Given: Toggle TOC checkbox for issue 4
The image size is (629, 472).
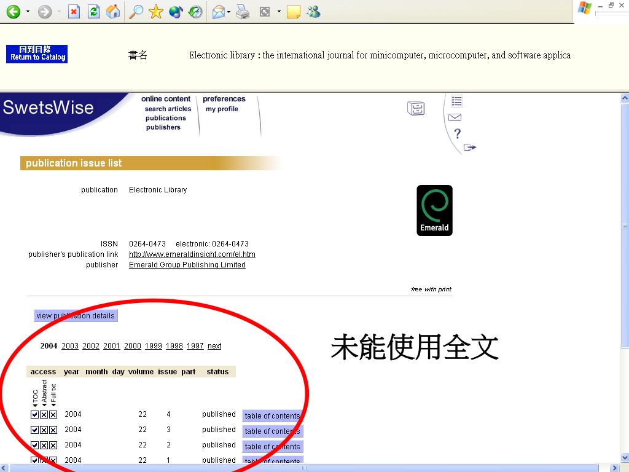Looking at the screenshot, I should click(x=35, y=415).
